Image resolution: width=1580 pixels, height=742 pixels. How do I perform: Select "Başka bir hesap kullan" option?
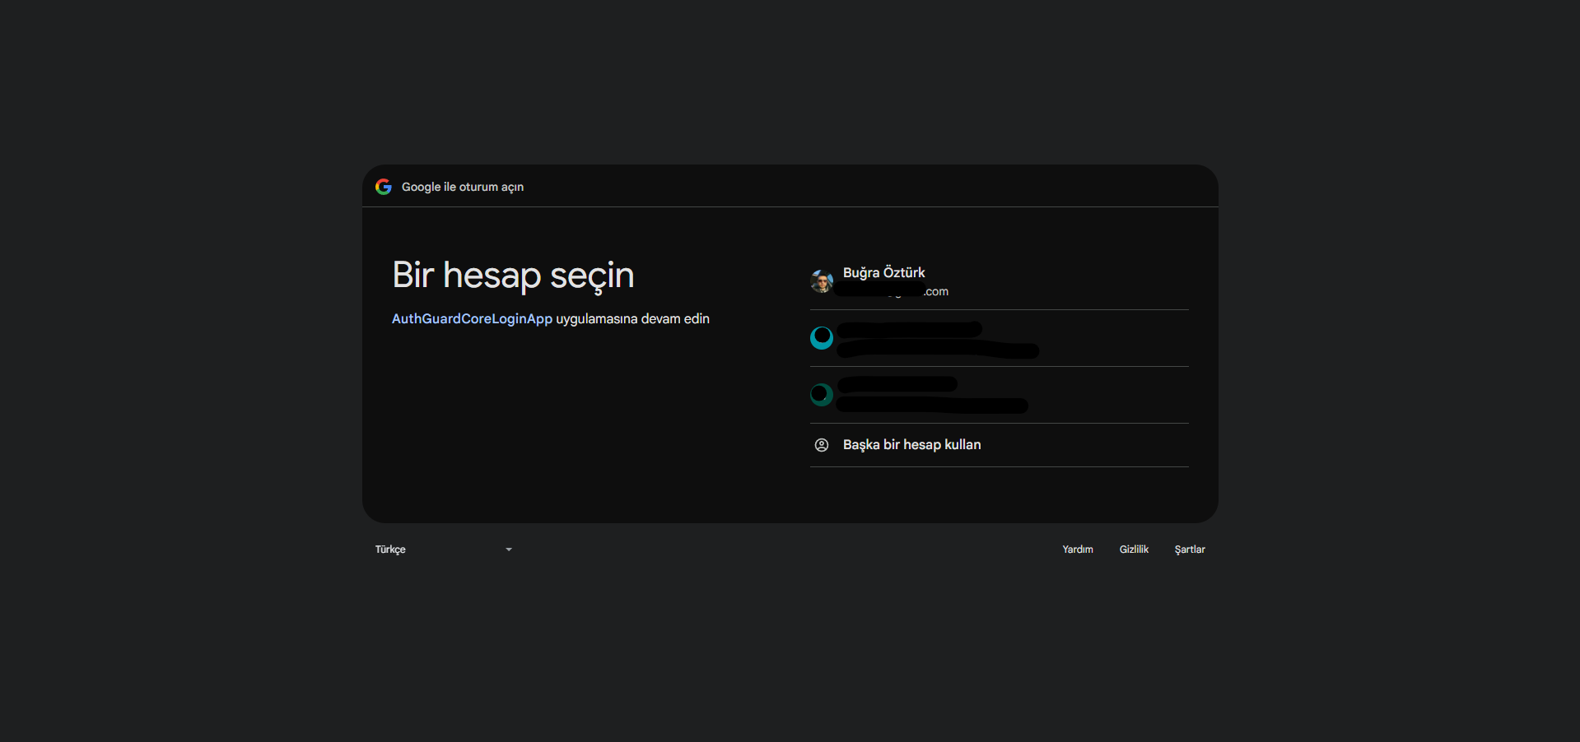tap(911, 445)
